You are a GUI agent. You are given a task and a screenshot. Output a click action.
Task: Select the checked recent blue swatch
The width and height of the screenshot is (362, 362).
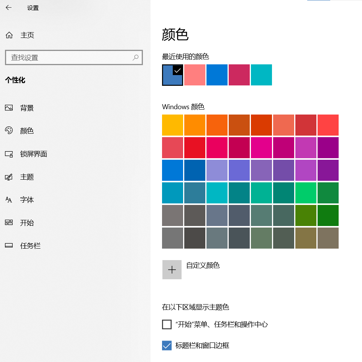pos(172,75)
